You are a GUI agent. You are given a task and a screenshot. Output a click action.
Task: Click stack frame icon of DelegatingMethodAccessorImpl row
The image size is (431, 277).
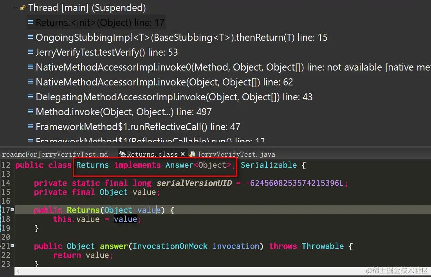(31, 96)
